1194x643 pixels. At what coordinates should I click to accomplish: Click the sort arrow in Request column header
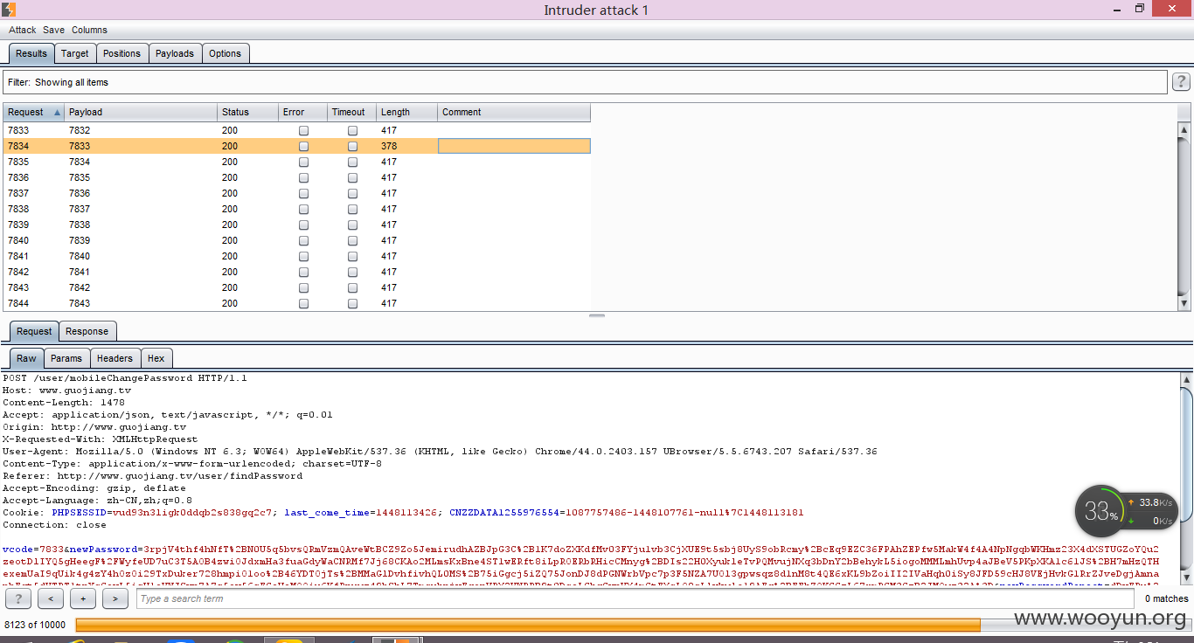[58, 112]
